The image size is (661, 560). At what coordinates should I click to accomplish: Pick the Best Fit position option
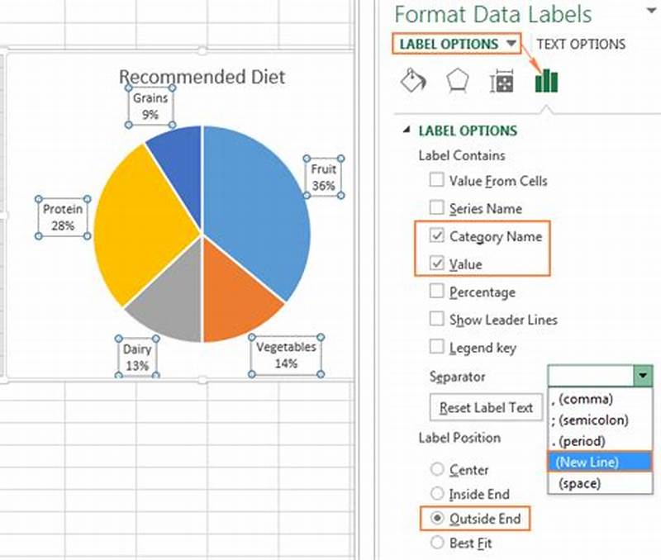(x=438, y=543)
